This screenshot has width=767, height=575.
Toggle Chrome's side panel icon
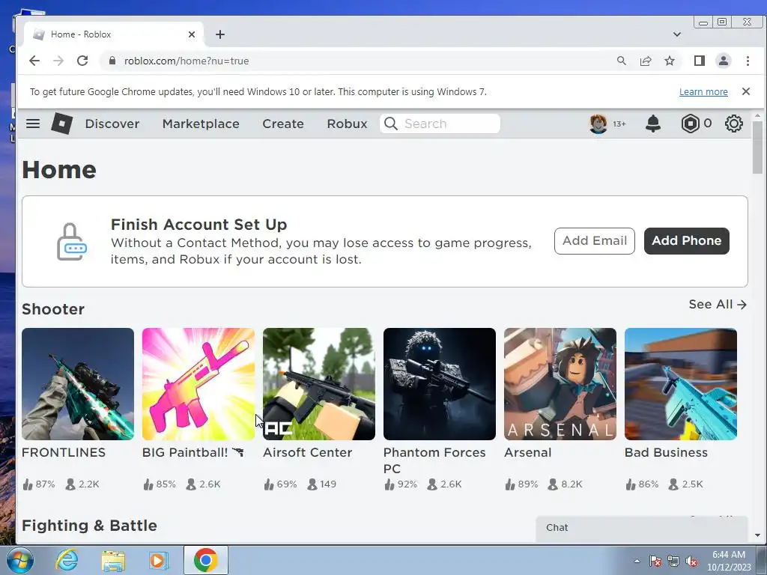pyautogui.click(x=700, y=61)
